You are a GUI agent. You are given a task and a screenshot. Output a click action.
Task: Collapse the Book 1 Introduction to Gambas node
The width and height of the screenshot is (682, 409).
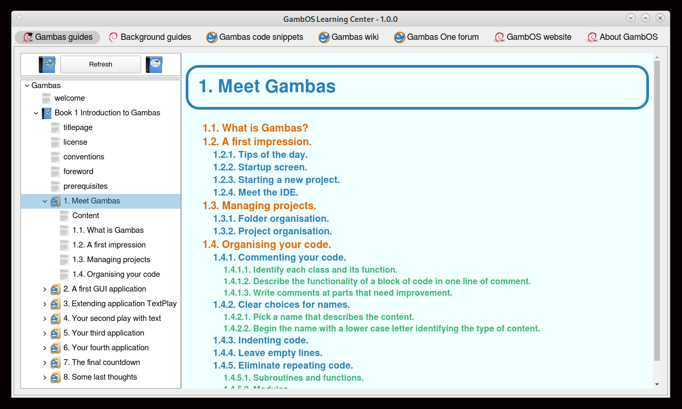(36, 113)
